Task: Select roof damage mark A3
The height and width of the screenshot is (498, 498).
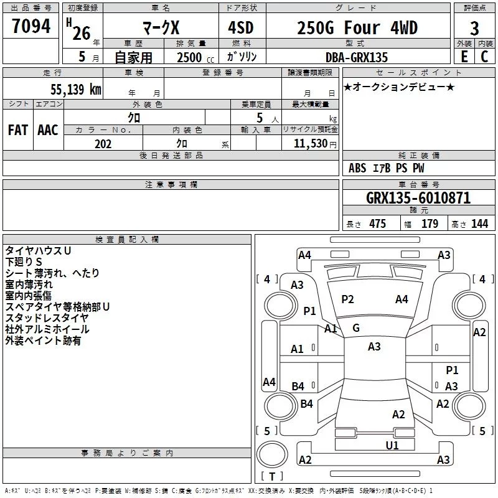Action: 374,347
